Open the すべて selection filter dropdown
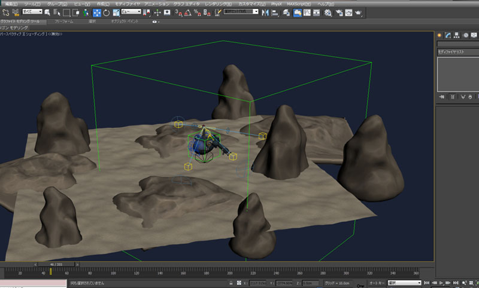The height and width of the screenshot is (288, 479). point(32,11)
